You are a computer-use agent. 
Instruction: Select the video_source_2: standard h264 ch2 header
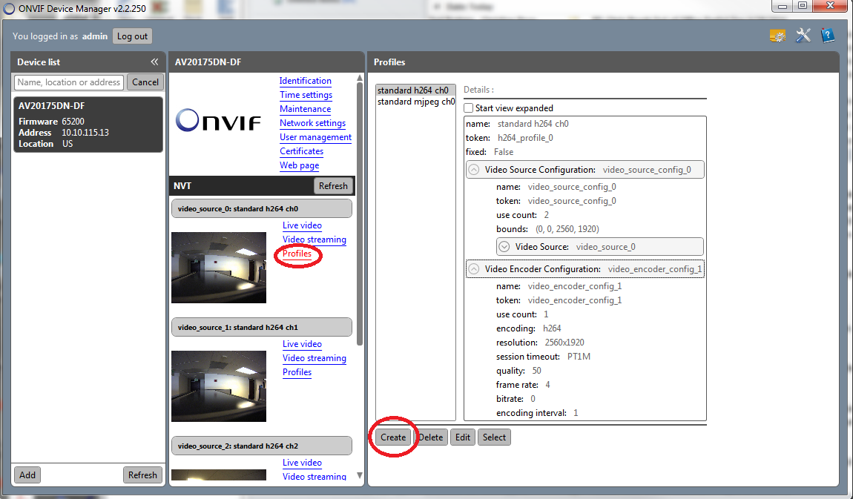click(262, 446)
